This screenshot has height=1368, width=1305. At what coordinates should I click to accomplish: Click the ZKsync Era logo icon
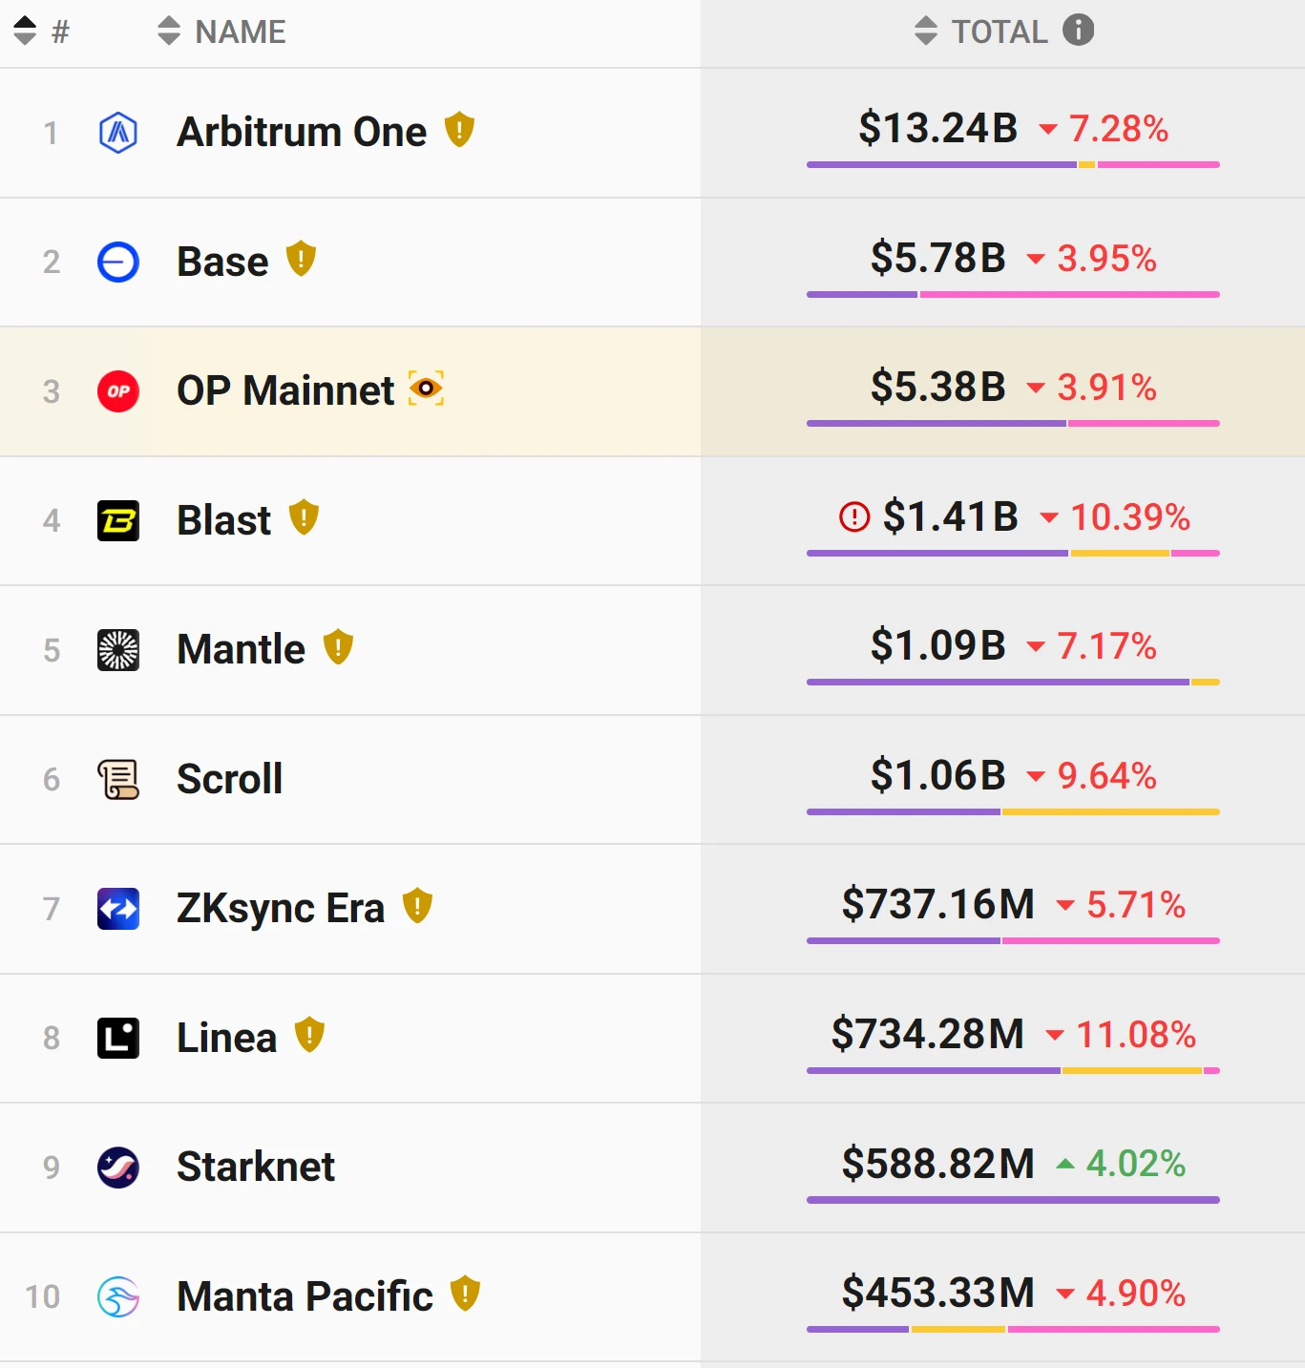click(118, 909)
